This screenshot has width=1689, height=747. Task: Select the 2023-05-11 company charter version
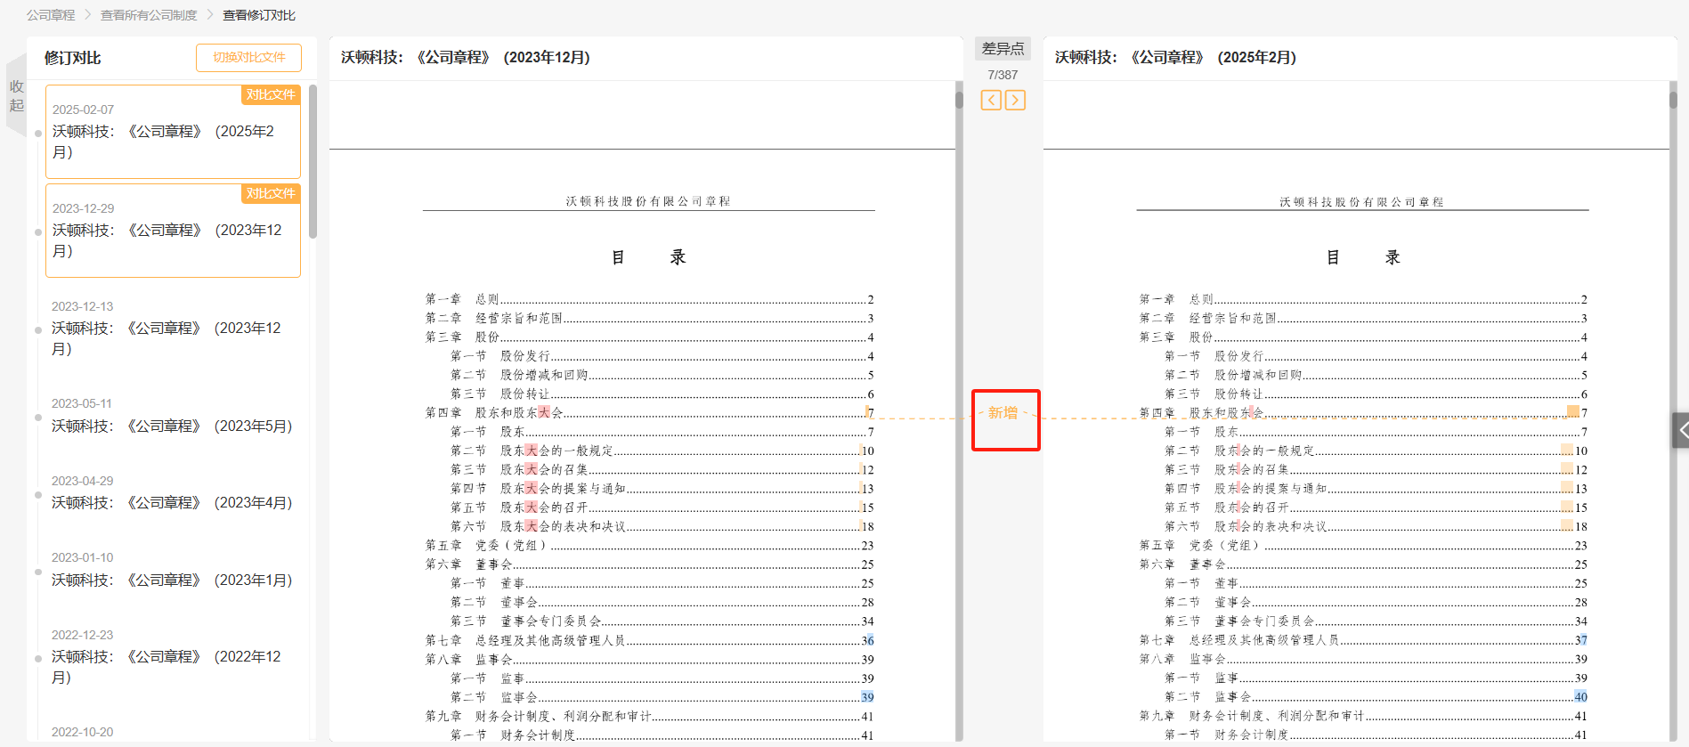tap(173, 416)
